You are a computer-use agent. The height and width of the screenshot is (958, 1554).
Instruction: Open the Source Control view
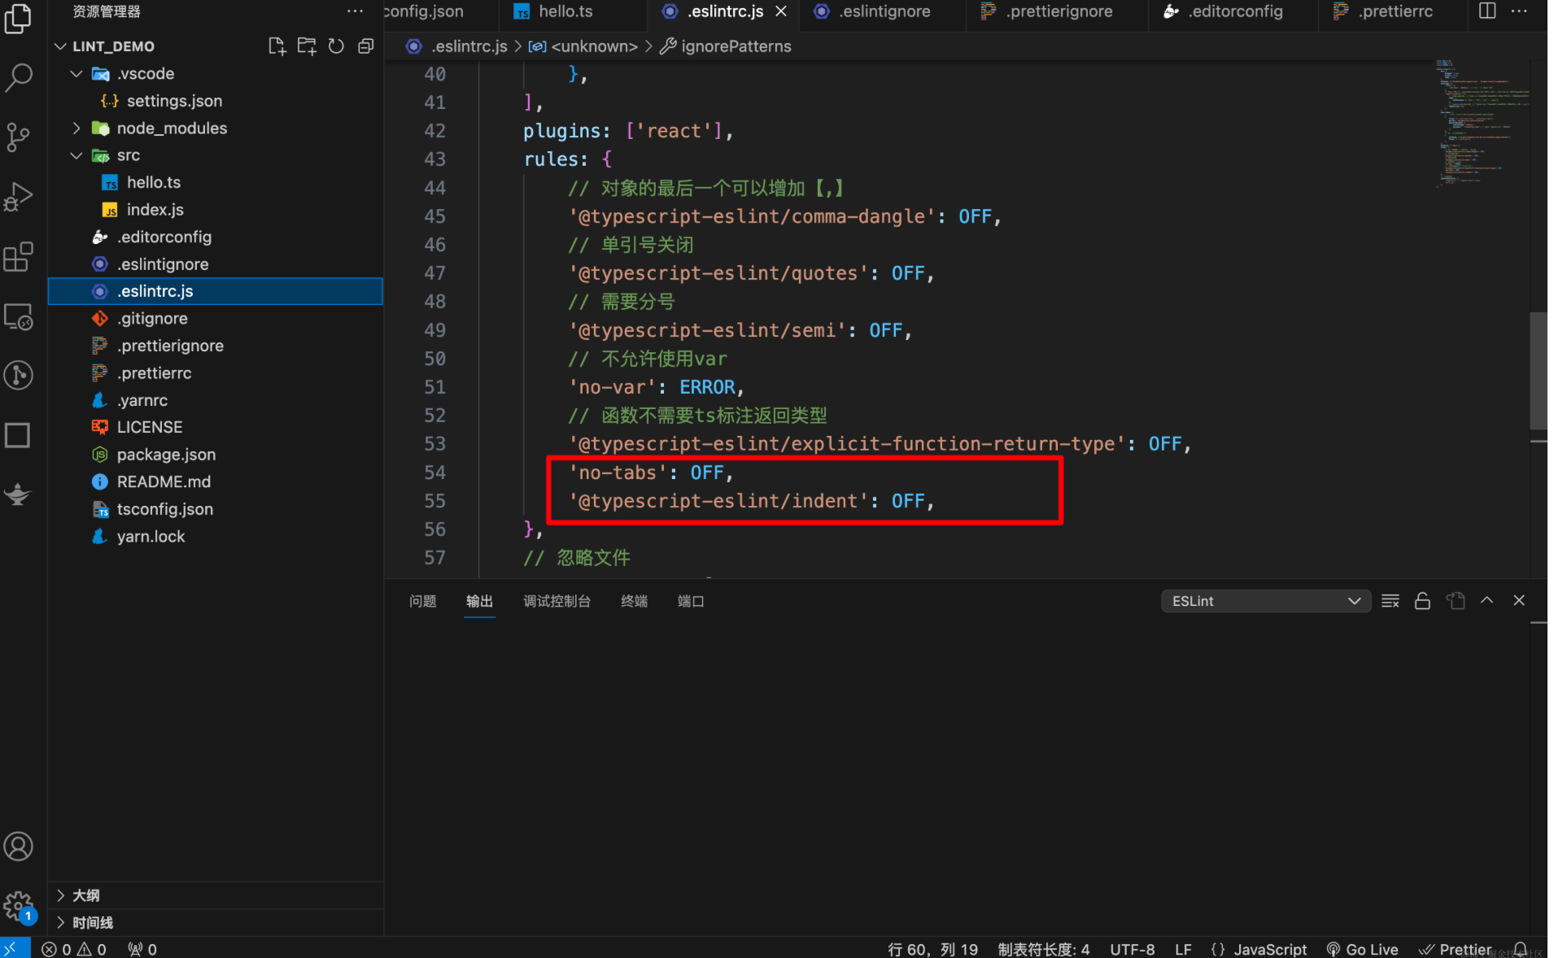[18, 137]
